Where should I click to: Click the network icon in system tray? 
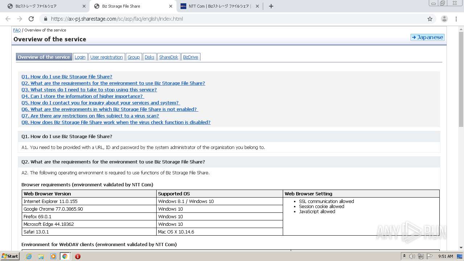[421, 256]
